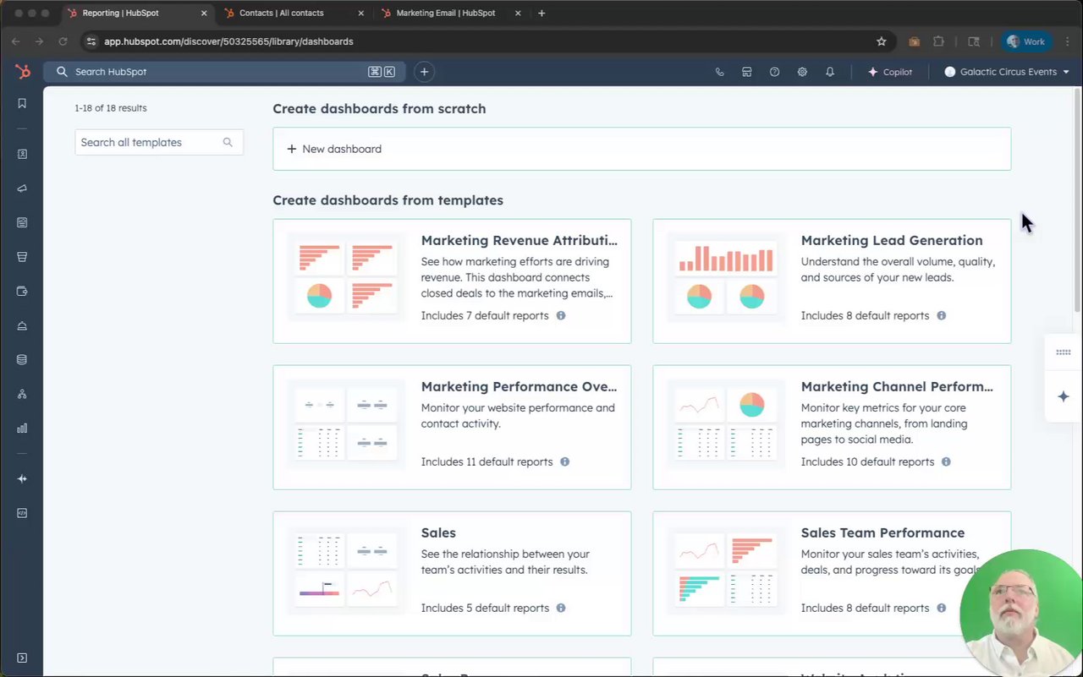Image resolution: width=1083 pixels, height=677 pixels.
Task: Click the New dashboard button
Action: pyautogui.click(x=334, y=149)
